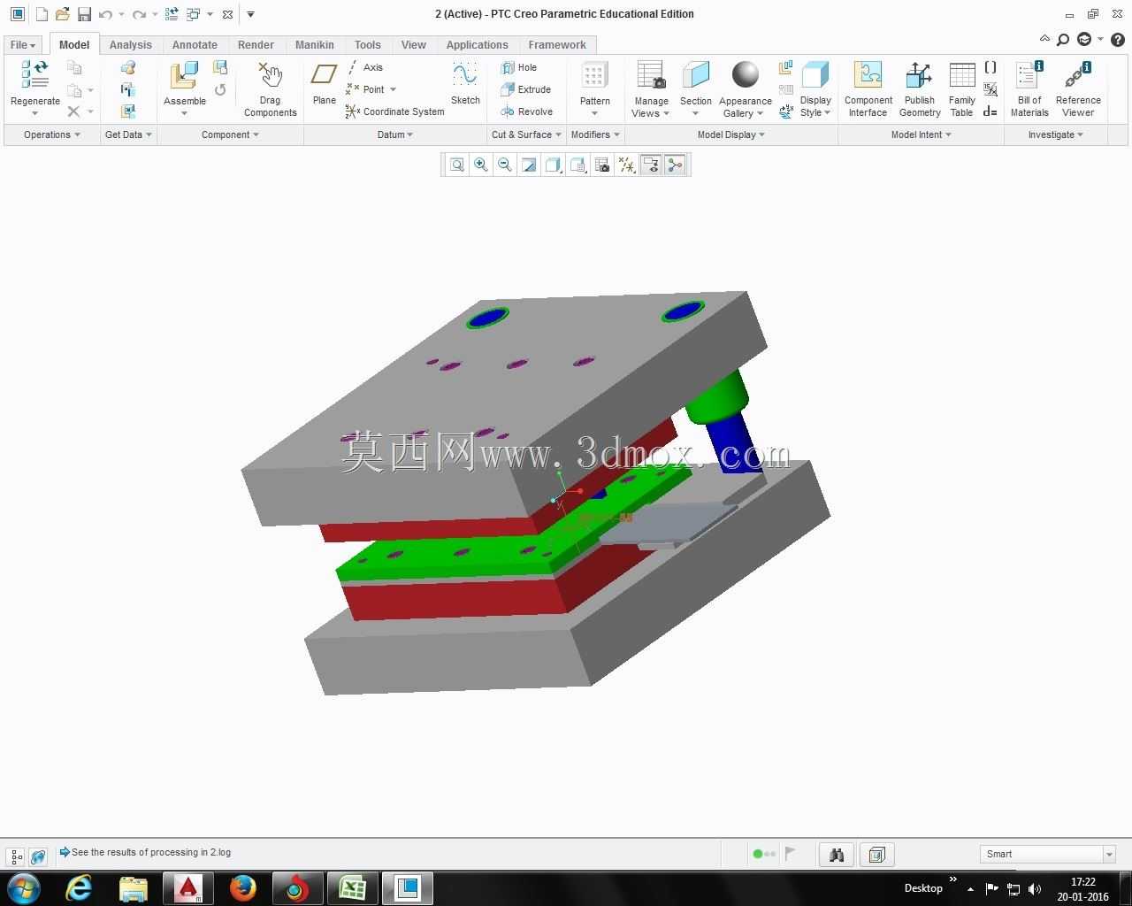This screenshot has width=1132, height=906.
Task: Open Excel from the taskbar
Action: pos(353,887)
